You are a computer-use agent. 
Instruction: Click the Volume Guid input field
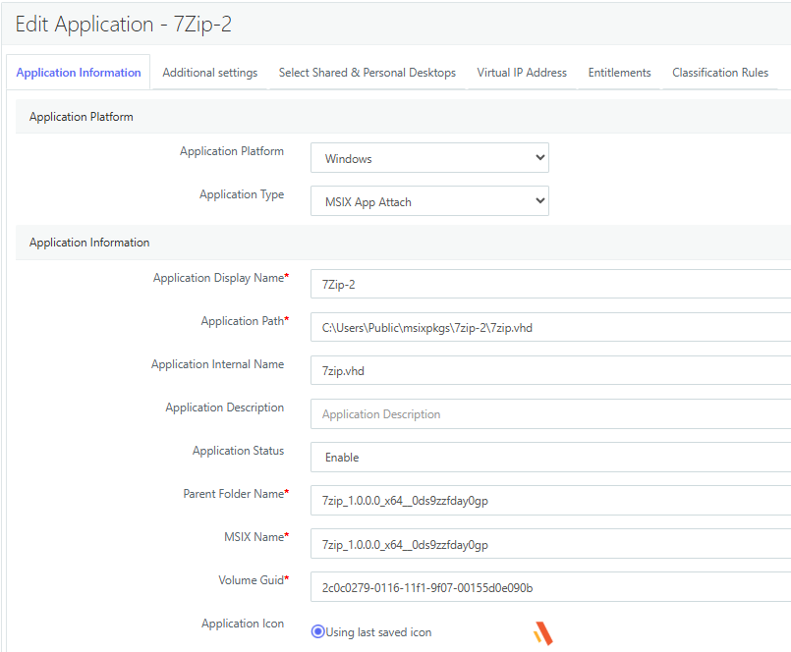(x=550, y=587)
